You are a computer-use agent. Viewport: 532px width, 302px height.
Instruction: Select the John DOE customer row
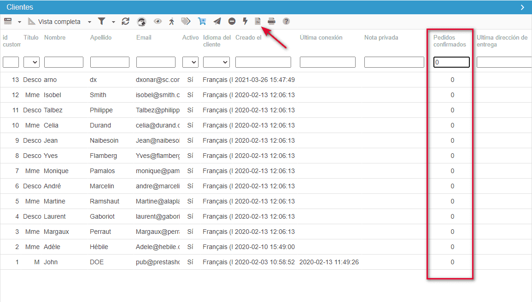pyautogui.click(x=74, y=262)
